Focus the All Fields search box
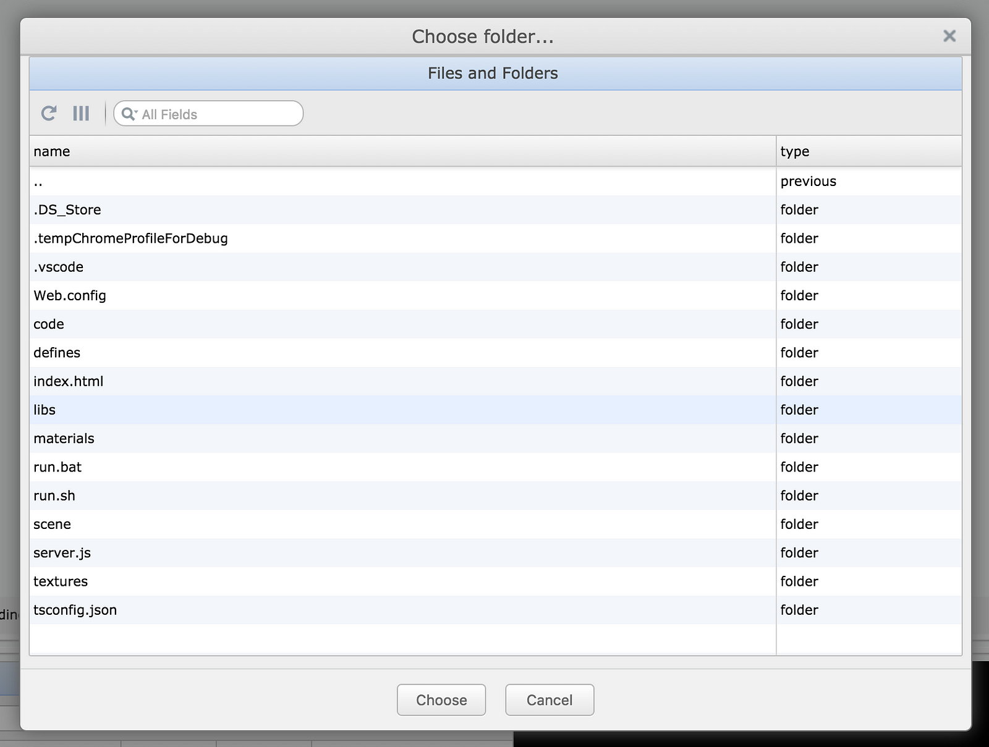The width and height of the screenshot is (989, 747). click(208, 114)
